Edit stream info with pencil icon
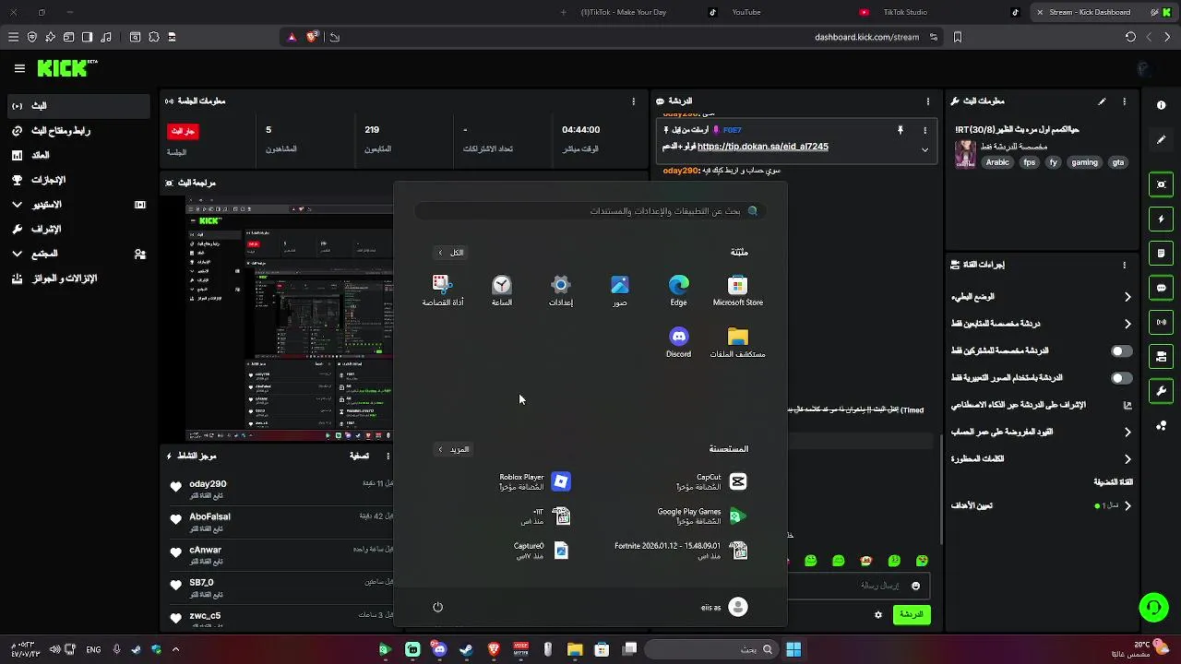 (1102, 101)
